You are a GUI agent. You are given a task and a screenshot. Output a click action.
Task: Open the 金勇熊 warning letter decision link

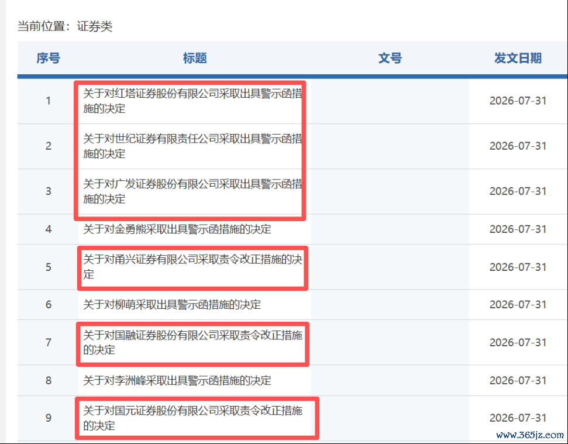coord(177,229)
